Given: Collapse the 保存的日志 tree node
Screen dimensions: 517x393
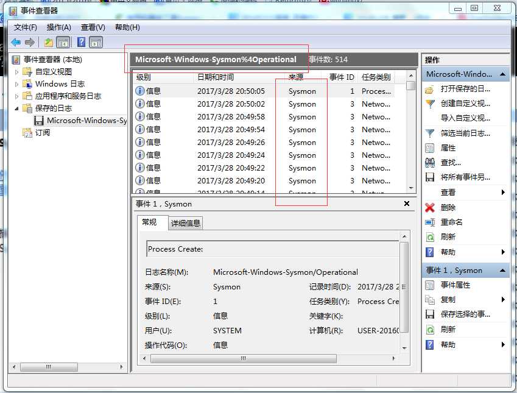Looking at the screenshot, I should 16,108.
